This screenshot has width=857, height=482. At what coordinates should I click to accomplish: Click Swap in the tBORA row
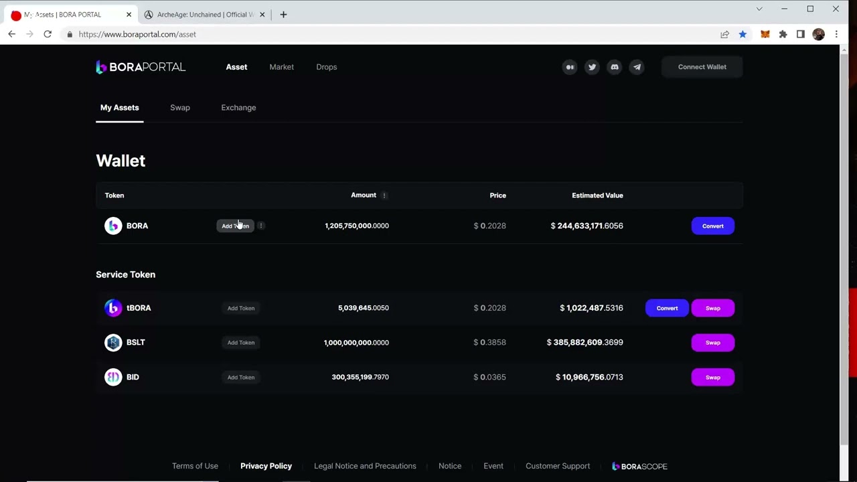coord(712,308)
